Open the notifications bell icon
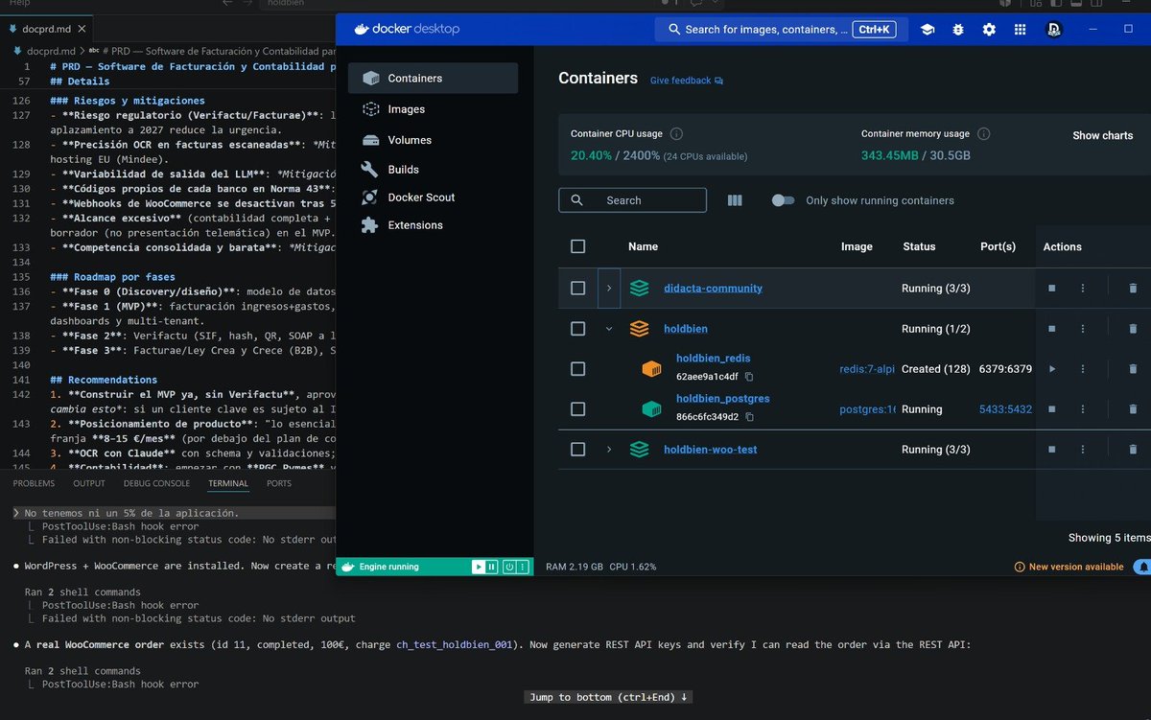Image resolution: width=1151 pixels, height=720 pixels. pos(1142,567)
